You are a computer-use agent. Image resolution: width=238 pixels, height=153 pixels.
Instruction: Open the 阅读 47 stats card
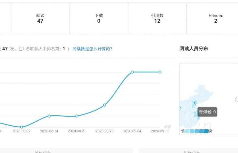[40, 18]
